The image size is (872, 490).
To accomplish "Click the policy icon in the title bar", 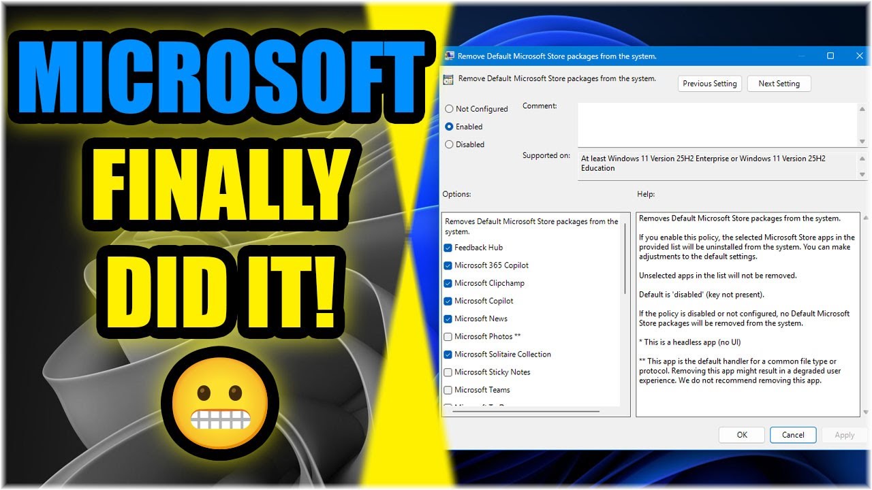I will click(449, 56).
